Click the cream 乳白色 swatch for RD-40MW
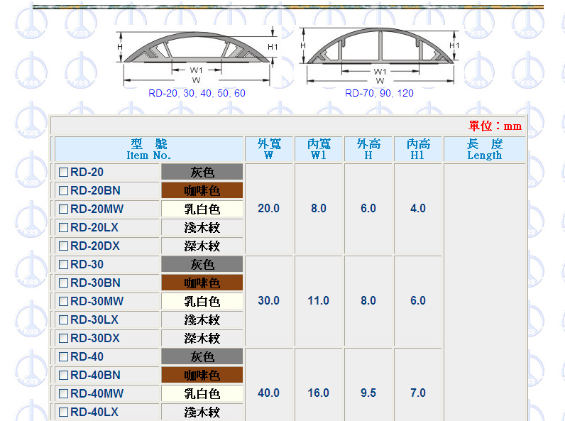This screenshot has height=421, width=565. [202, 393]
